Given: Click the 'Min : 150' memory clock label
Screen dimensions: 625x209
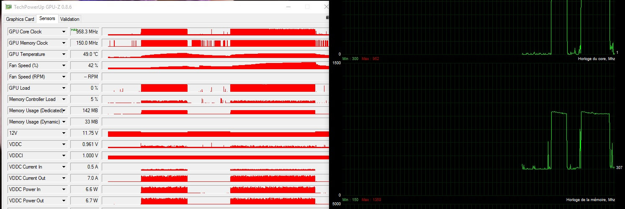Looking at the screenshot, I should (350, 200).
